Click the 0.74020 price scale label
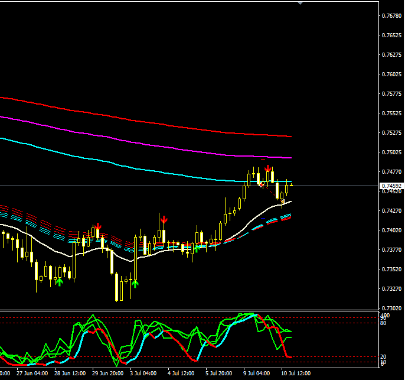405x380 pixels. coord(391,230)
